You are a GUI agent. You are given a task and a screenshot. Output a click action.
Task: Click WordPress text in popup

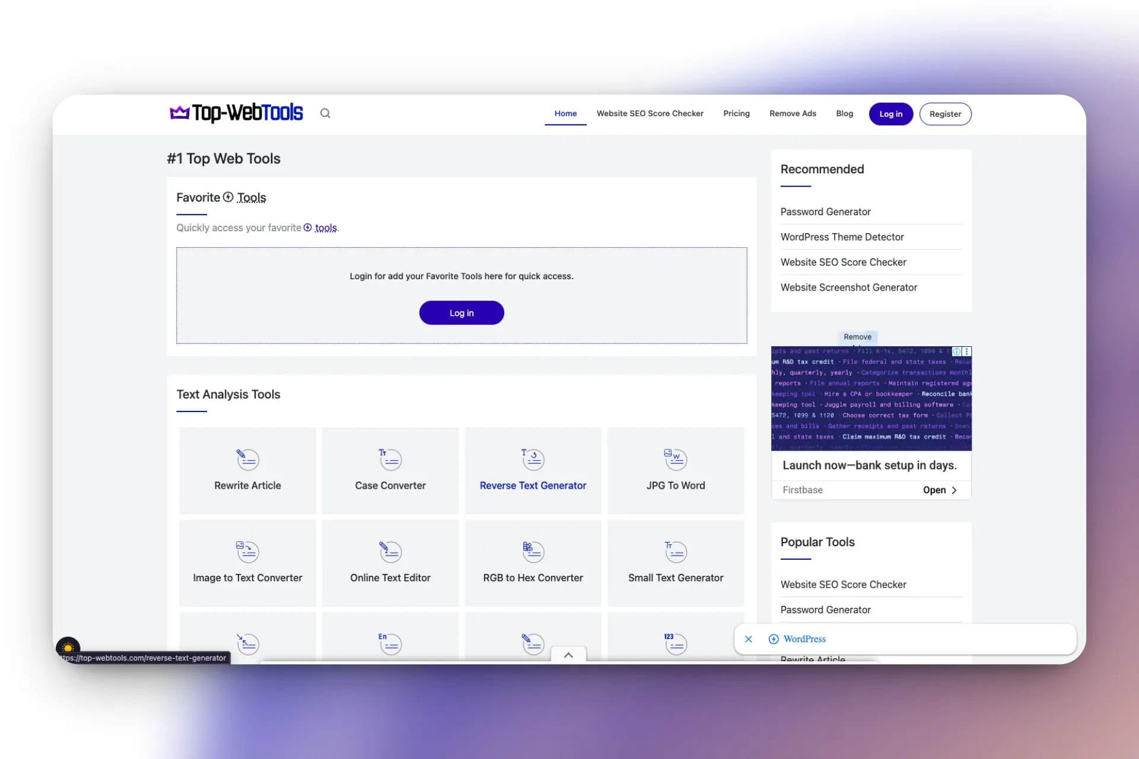(x=804, y=639)
